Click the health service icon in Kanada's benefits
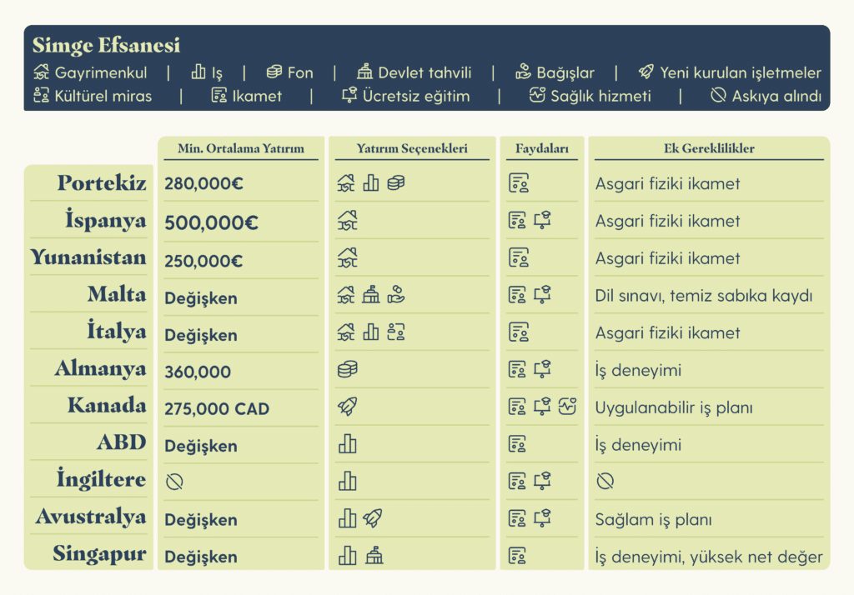854x595 pixels. click(567, 407)
